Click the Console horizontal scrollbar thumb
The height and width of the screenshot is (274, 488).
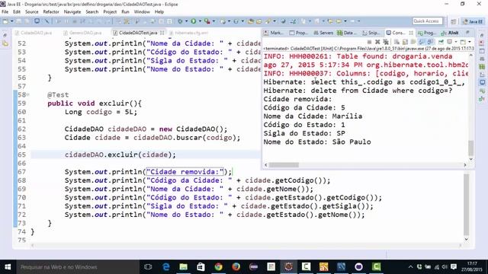pos(284,165)
